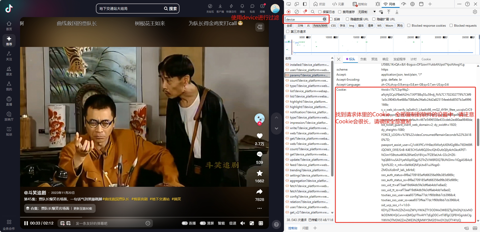Go to 首页 home in sidebar
This screenshot has height=232, width=480.
[x=9, y=26]
